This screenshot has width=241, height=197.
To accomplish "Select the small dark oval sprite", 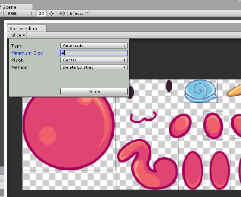I will click(170, 86).
